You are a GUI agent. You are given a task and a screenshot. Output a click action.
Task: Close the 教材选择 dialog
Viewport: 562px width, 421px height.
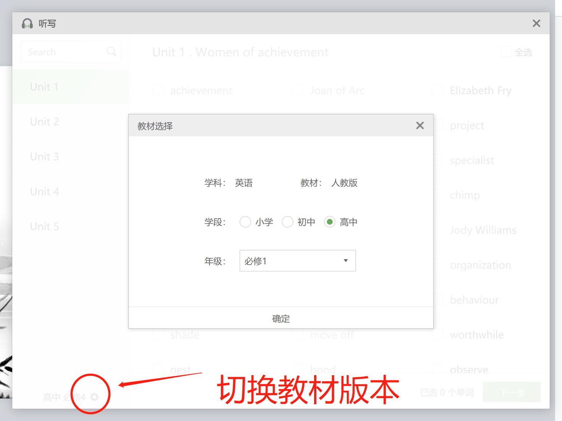420,125
